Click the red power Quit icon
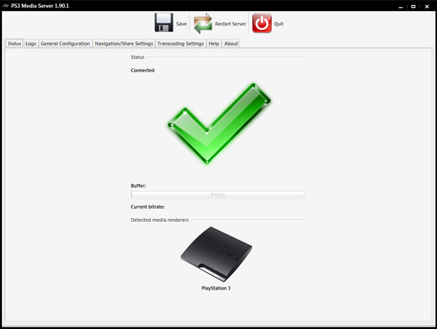Image resolution: width=437 pixels, height=329 pixels. click(261, 23)
